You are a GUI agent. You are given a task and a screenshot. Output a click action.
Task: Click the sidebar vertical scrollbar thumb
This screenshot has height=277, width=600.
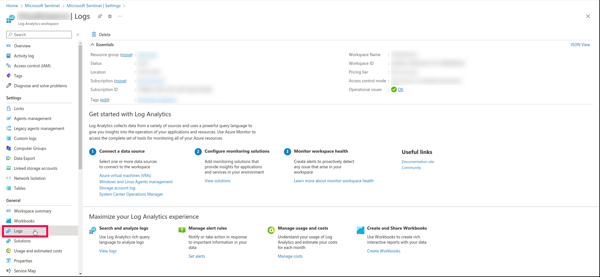coord(80,107)
